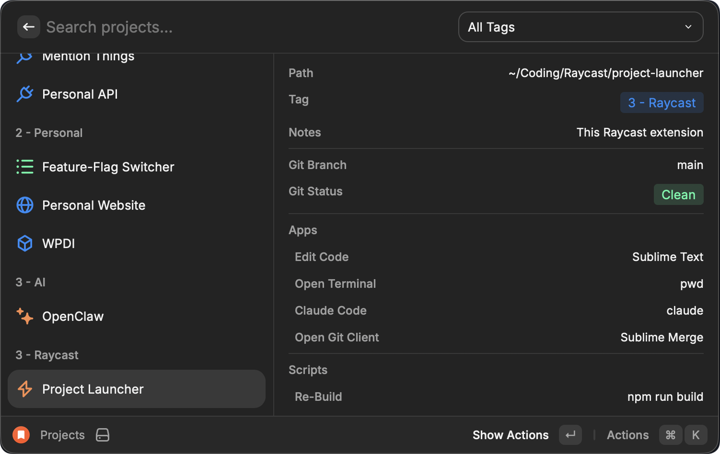This screenshot has width=720, height=454.
Task: Select the Mention Things entry
Action: tap(88, 56)
